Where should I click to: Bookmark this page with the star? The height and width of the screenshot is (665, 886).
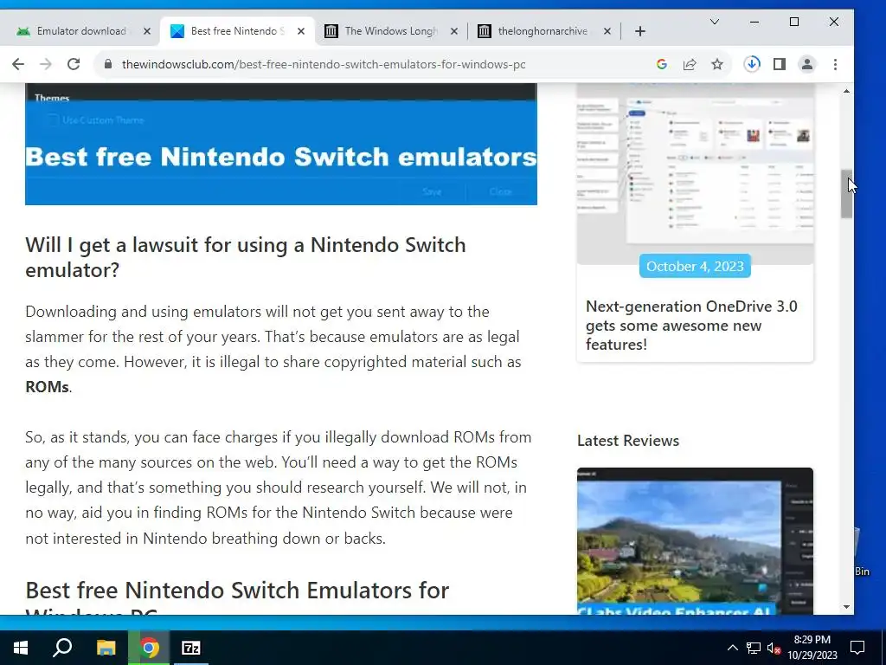coord(717,64)
